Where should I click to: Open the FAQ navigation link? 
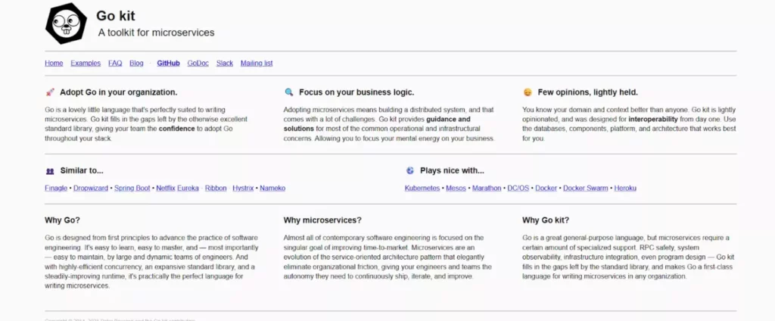point(115,64)
